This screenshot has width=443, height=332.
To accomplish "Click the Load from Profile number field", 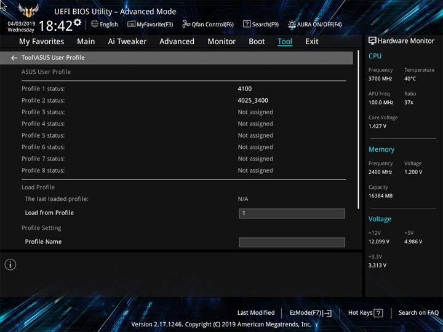I will coord(292,213).
